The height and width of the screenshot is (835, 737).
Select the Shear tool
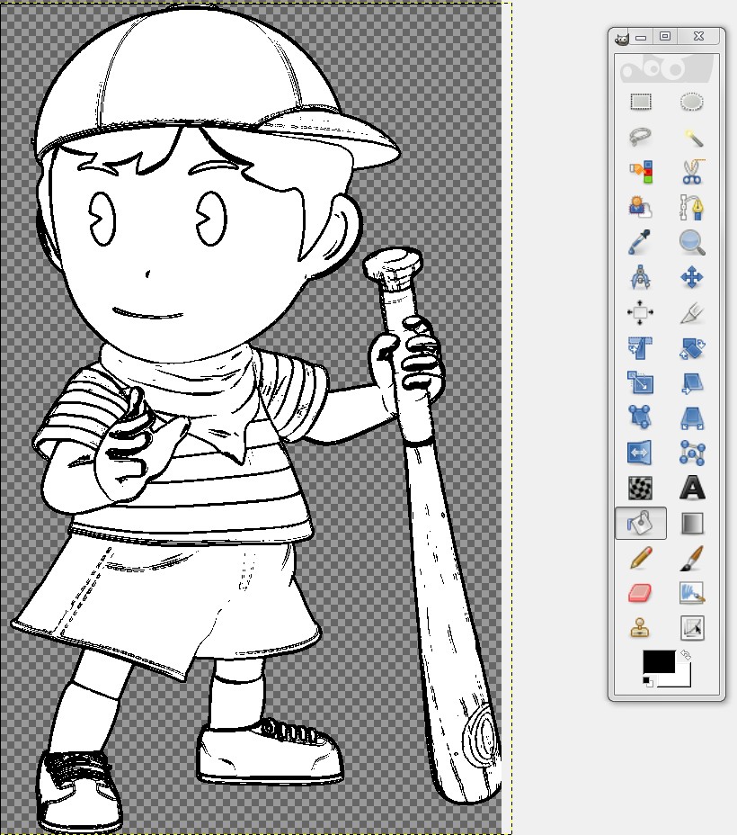691,383
